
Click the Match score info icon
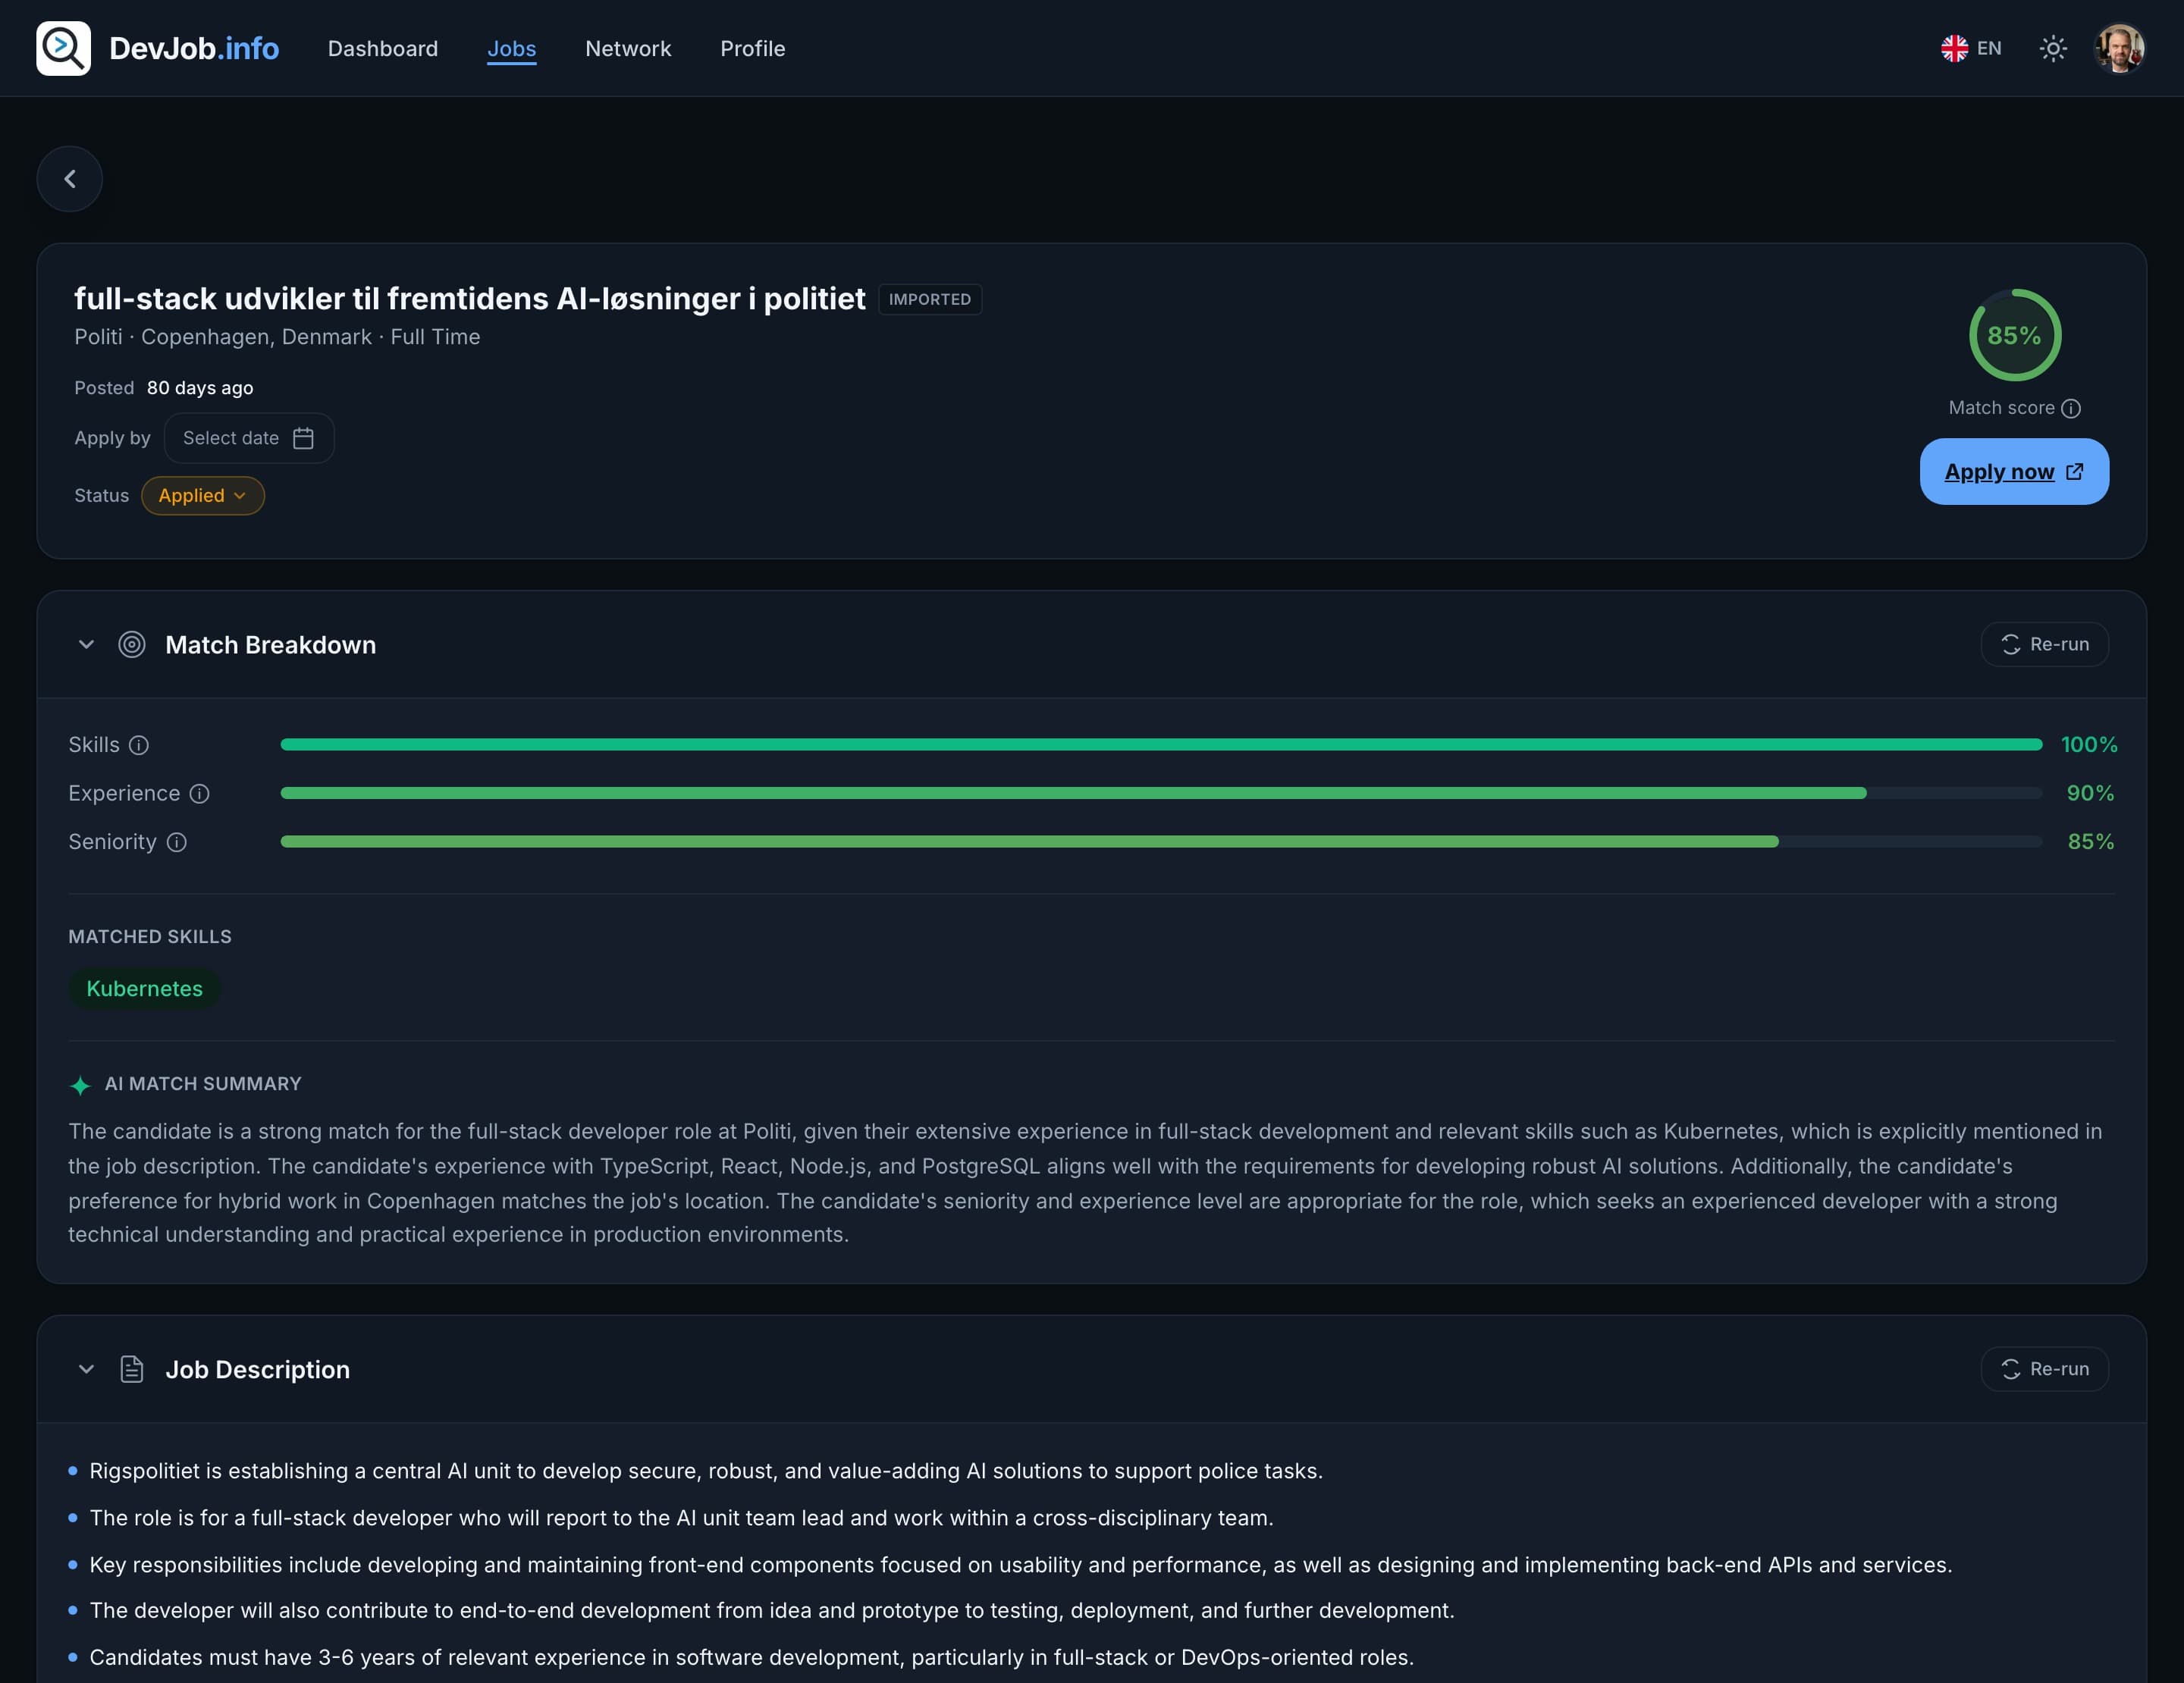(x=2071, y=408)
